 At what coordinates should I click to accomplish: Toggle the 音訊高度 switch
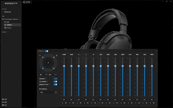pos(55,79)
